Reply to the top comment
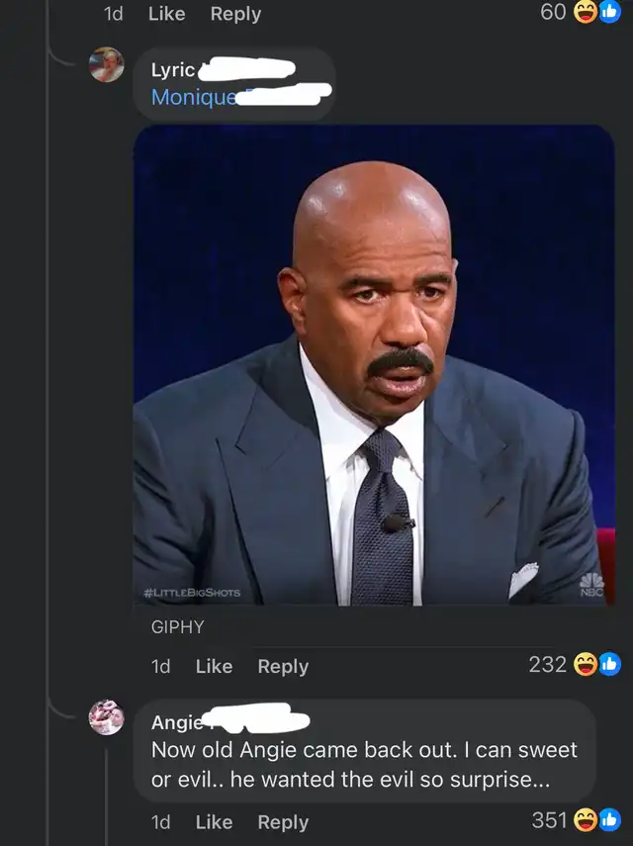 click(235, 14)
